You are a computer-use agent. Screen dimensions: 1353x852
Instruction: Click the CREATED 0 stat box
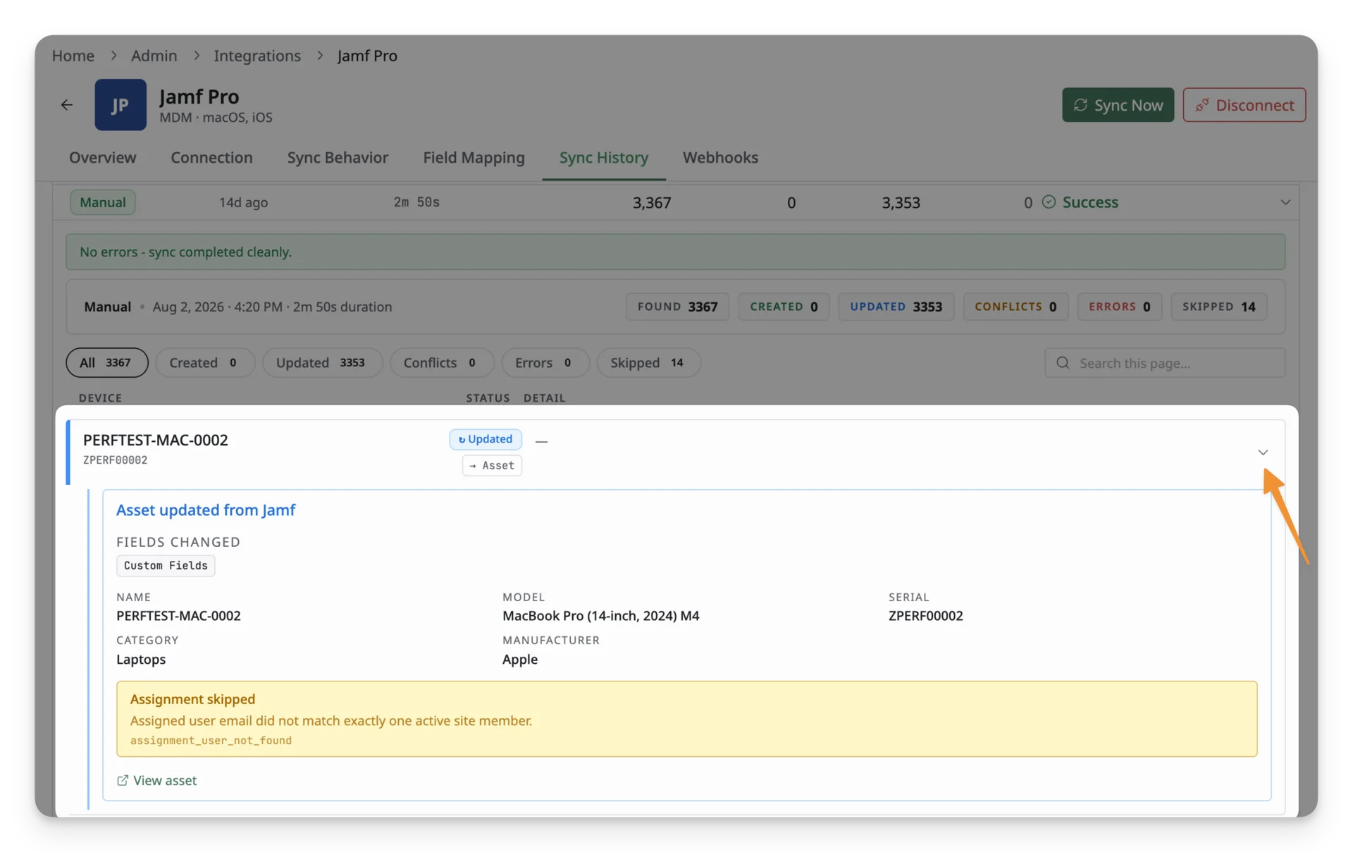(784, 307)
